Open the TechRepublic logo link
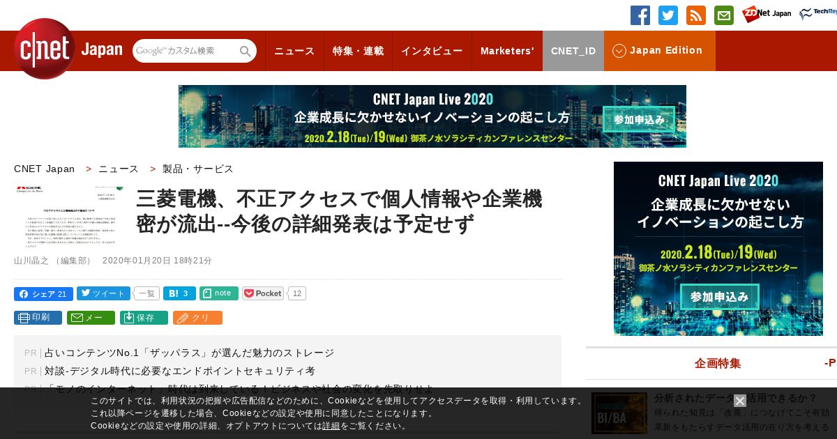The image size is (837, 439). [818, 14]
